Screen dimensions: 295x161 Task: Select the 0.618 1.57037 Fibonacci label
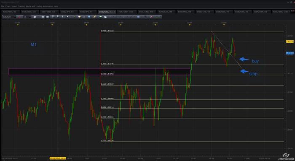107,84
